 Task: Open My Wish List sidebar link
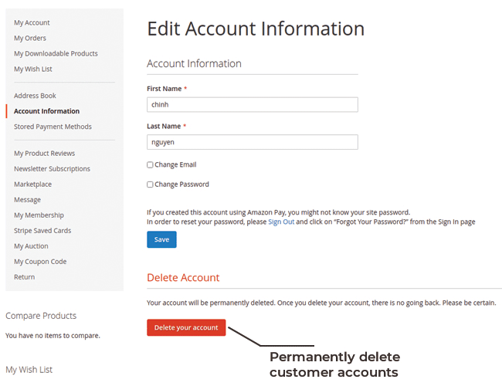[x=34, y=69]
